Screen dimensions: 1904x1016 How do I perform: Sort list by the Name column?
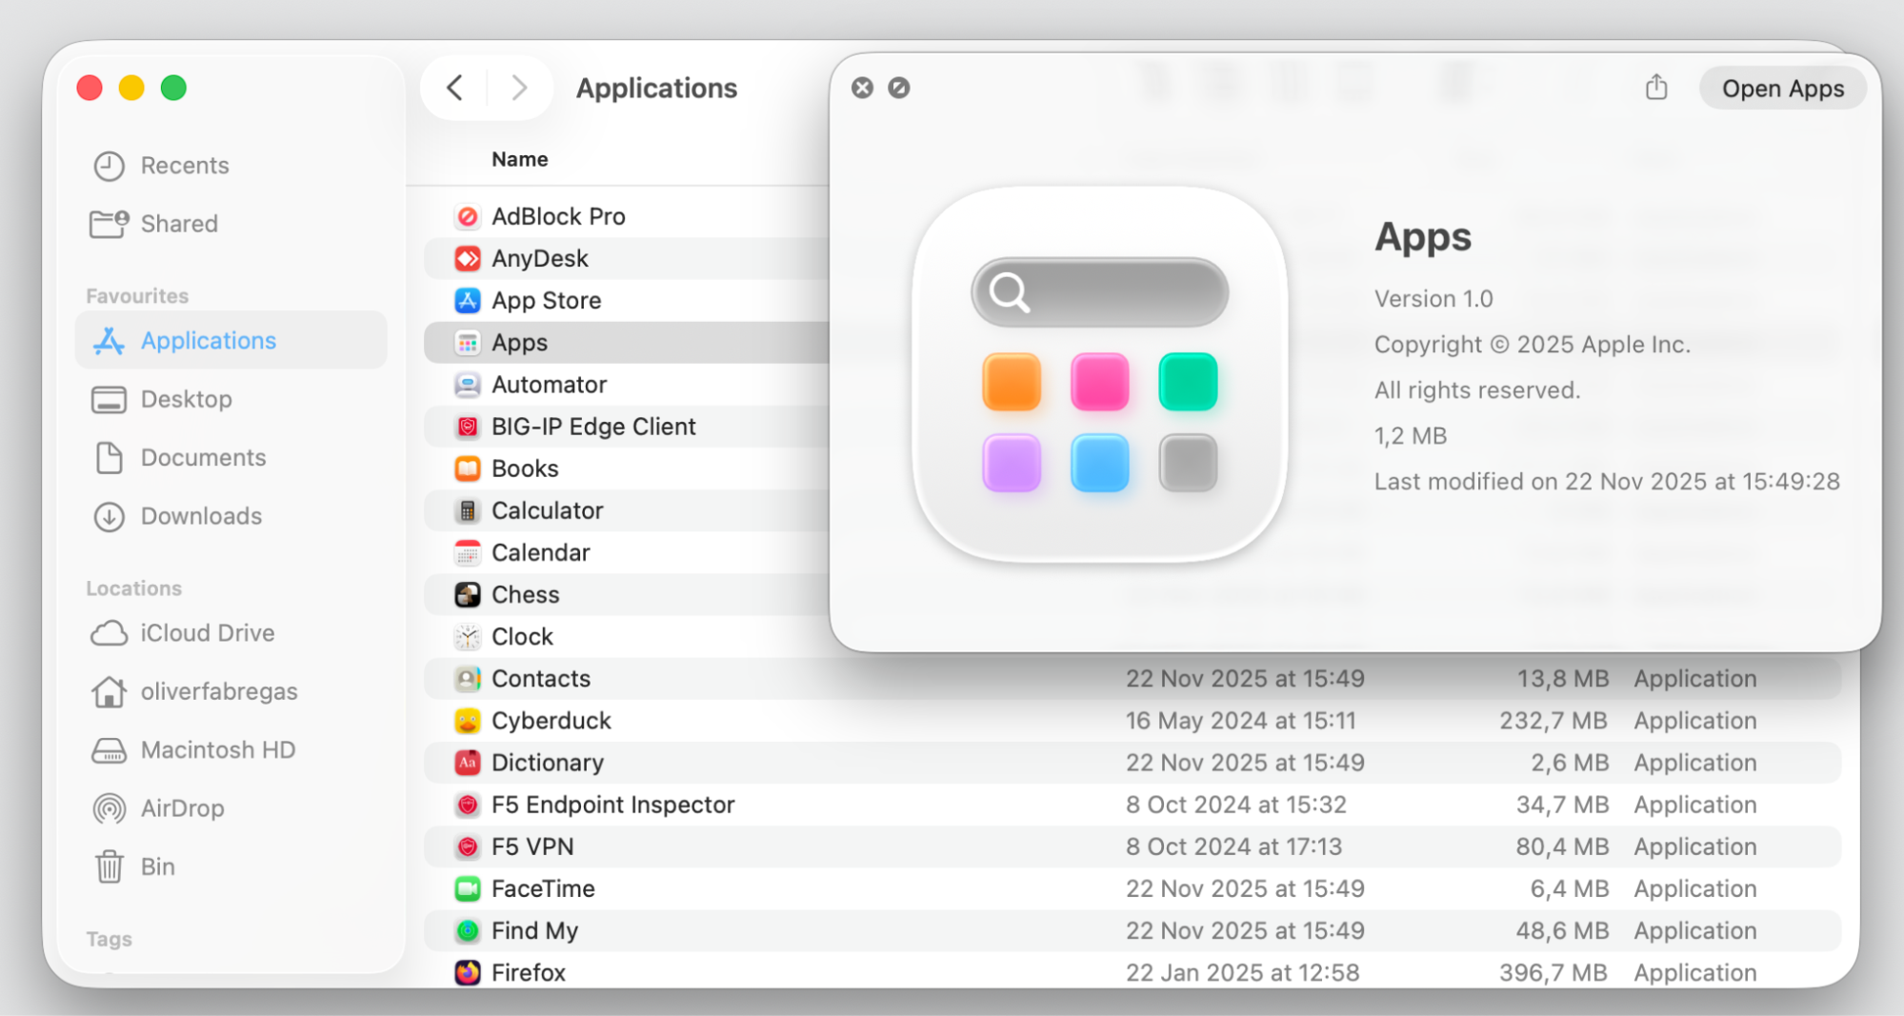pyautogui.click(x=520, y=159)
